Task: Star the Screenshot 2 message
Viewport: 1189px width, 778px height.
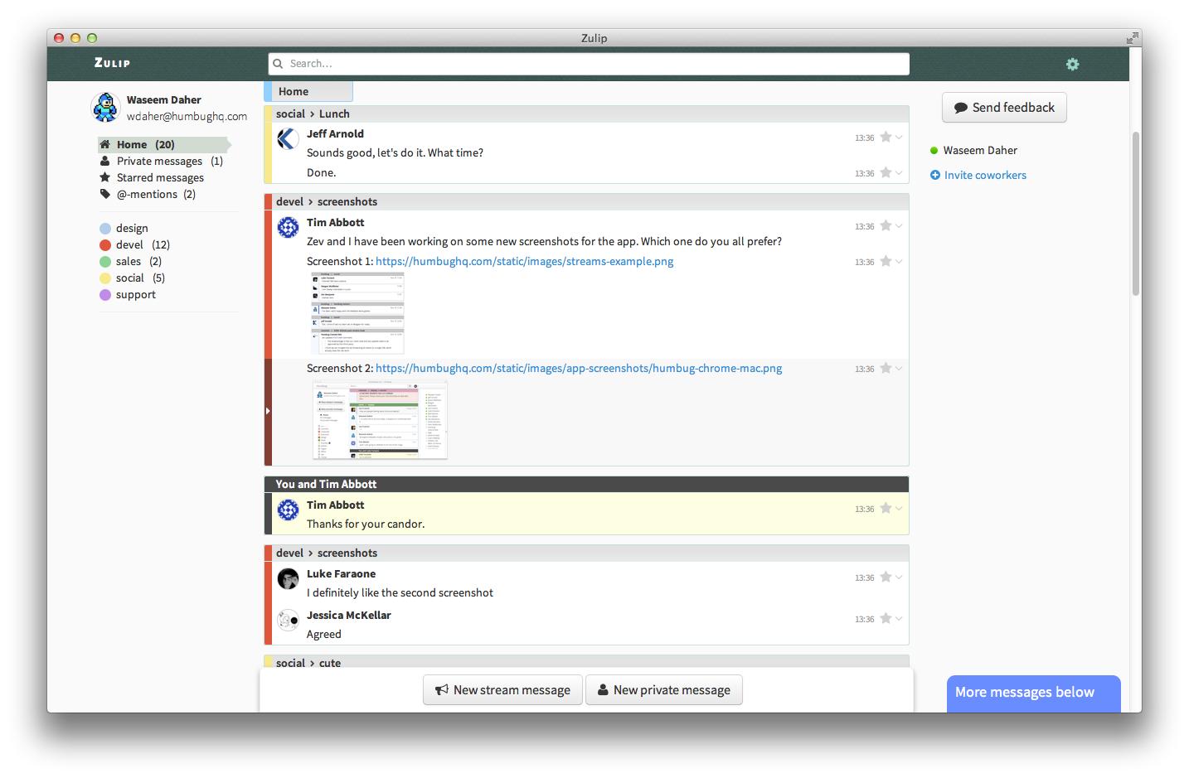Action: [886, 368]
